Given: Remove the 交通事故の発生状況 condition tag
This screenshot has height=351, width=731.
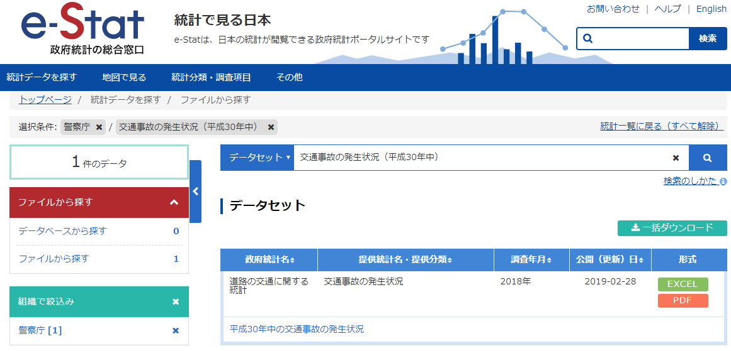Looking at the screenshot, I should [x=271, y=127].
